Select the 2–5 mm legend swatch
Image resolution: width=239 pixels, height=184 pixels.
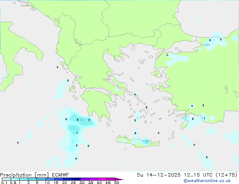32,179
